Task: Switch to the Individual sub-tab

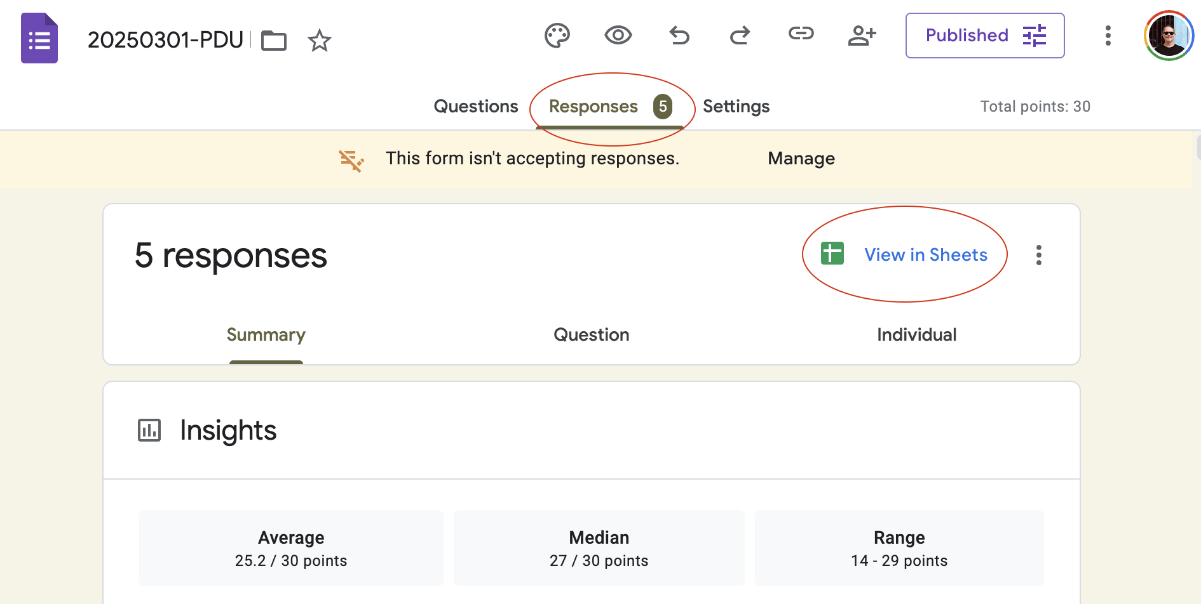Action: tap(917, 334)
